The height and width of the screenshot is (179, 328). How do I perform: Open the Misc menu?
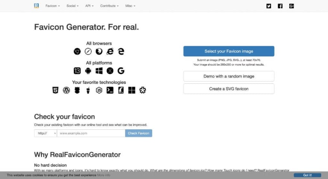[130, 6]
